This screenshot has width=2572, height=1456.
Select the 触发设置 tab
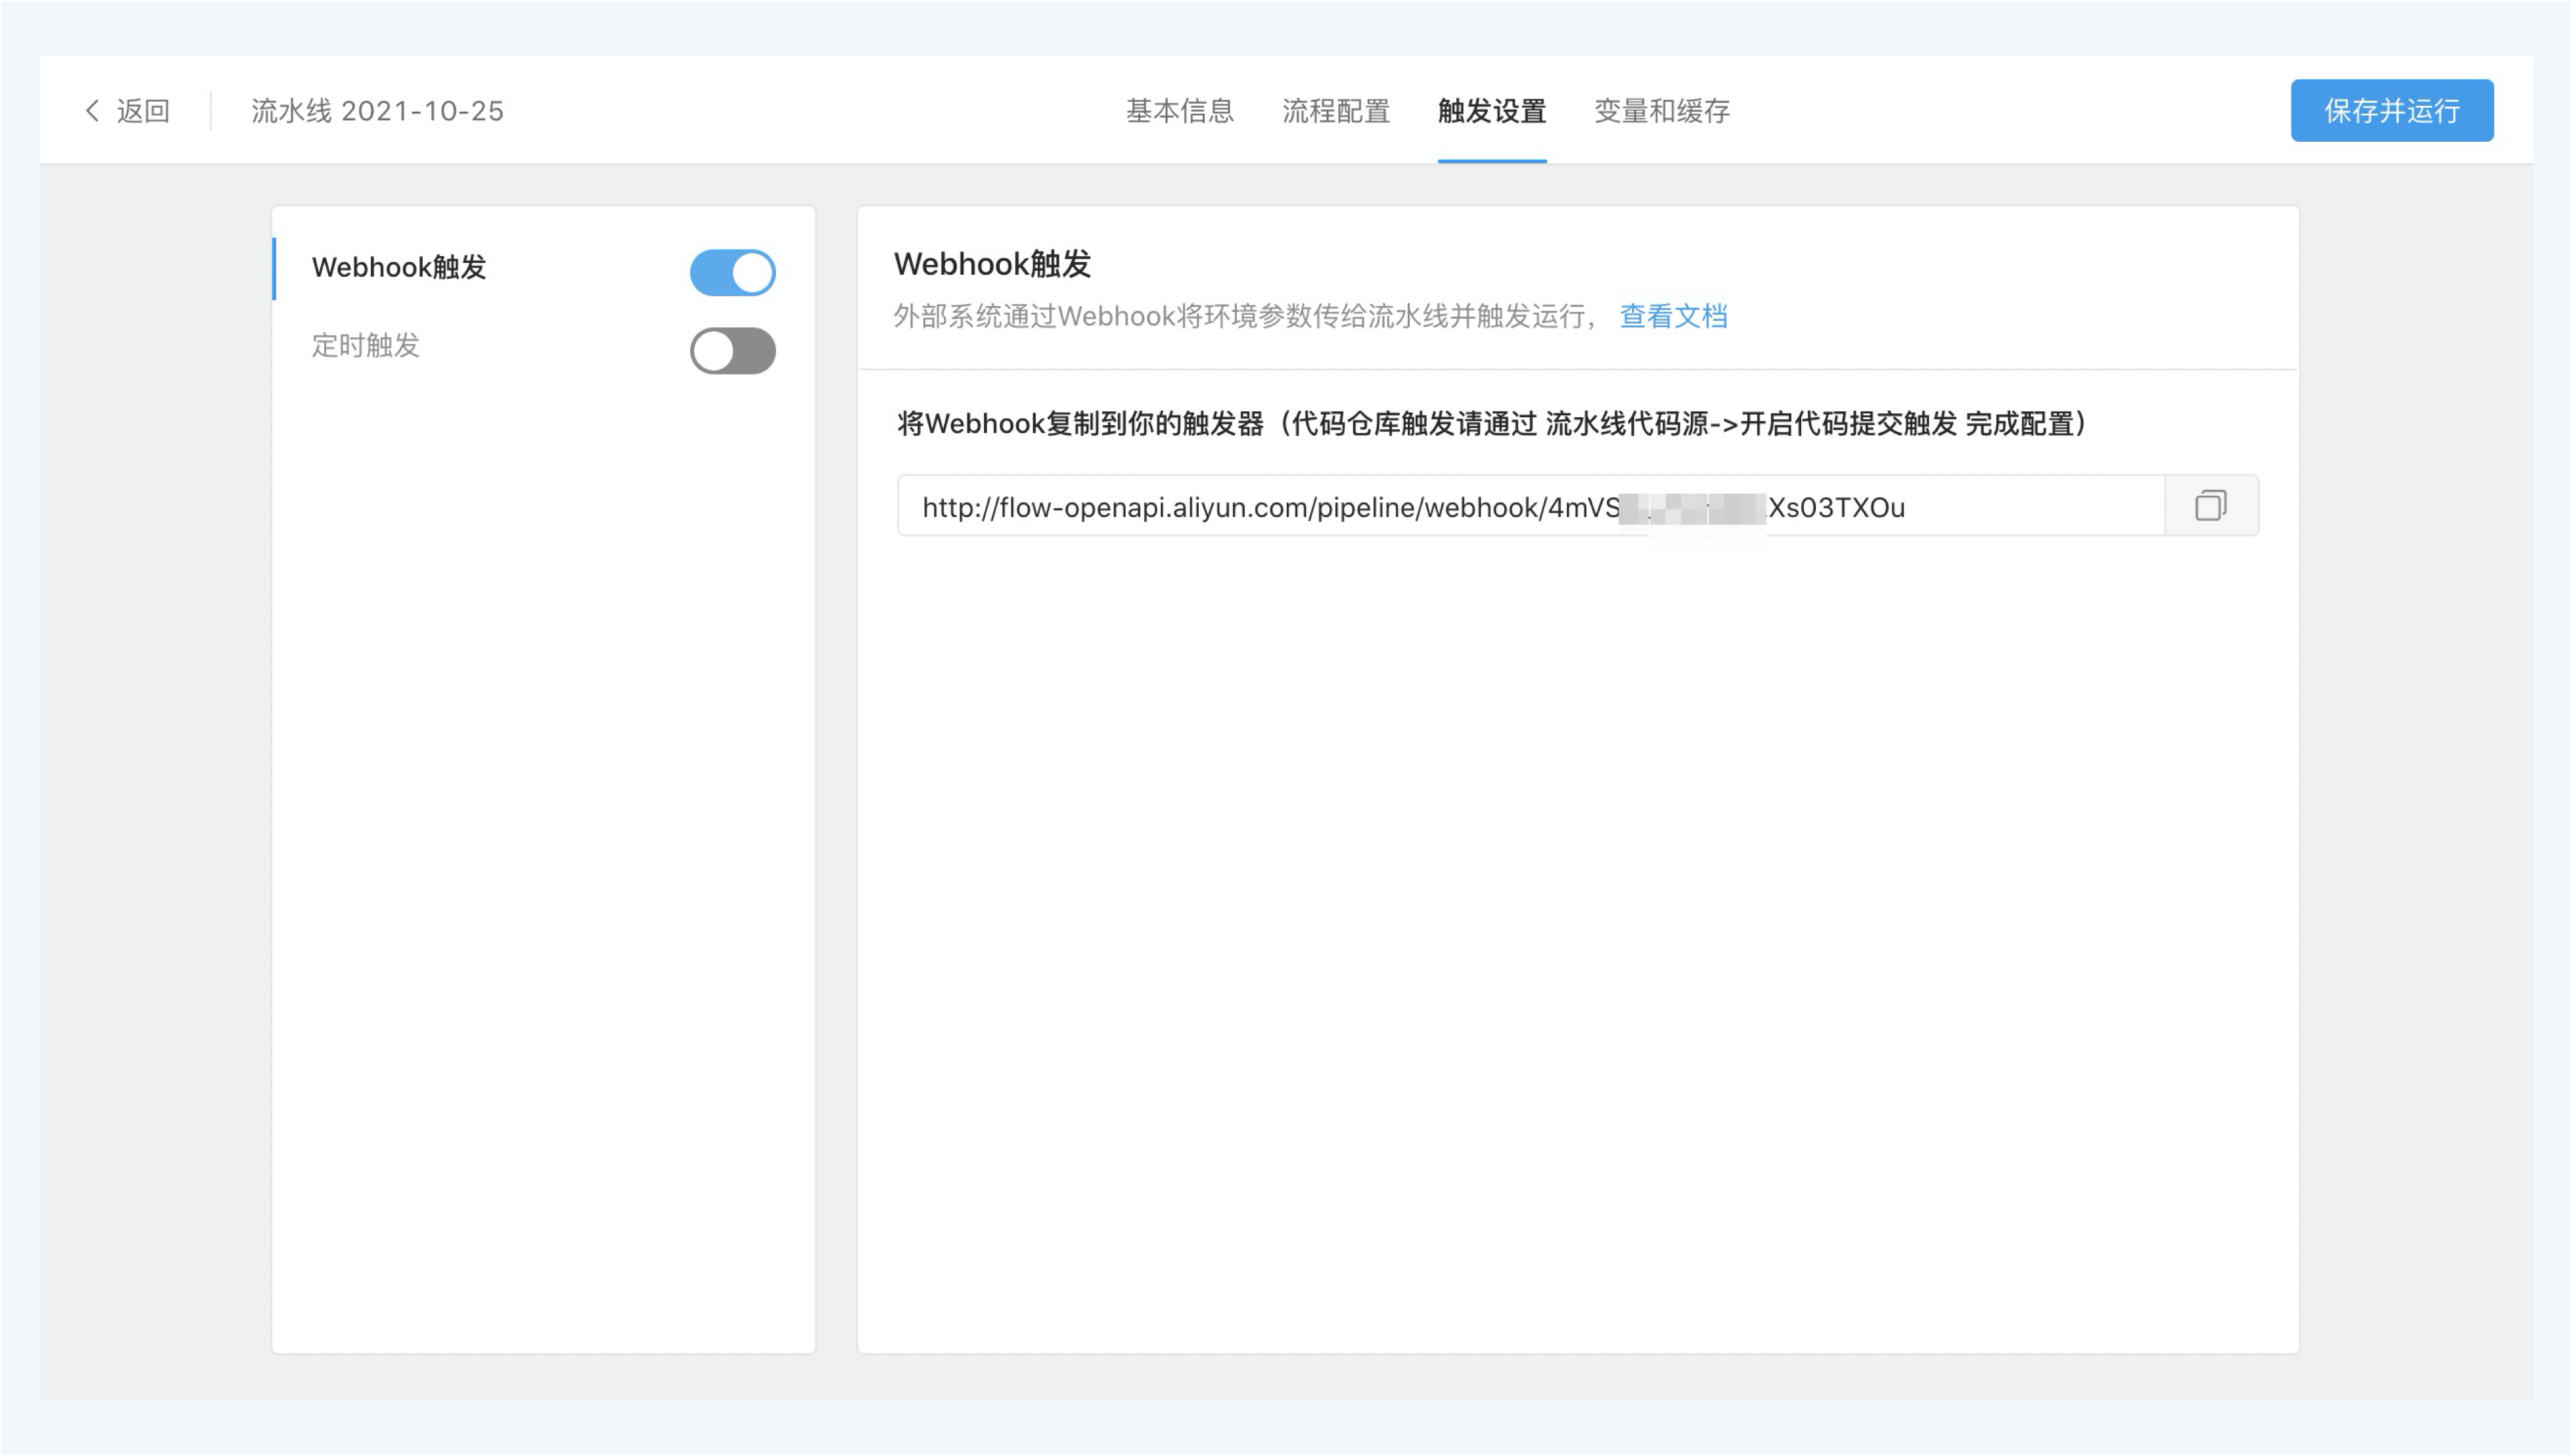click(x=1491, y=110)
